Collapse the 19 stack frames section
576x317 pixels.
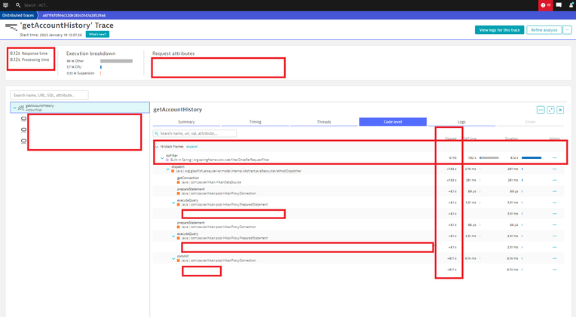coord(157,146)
